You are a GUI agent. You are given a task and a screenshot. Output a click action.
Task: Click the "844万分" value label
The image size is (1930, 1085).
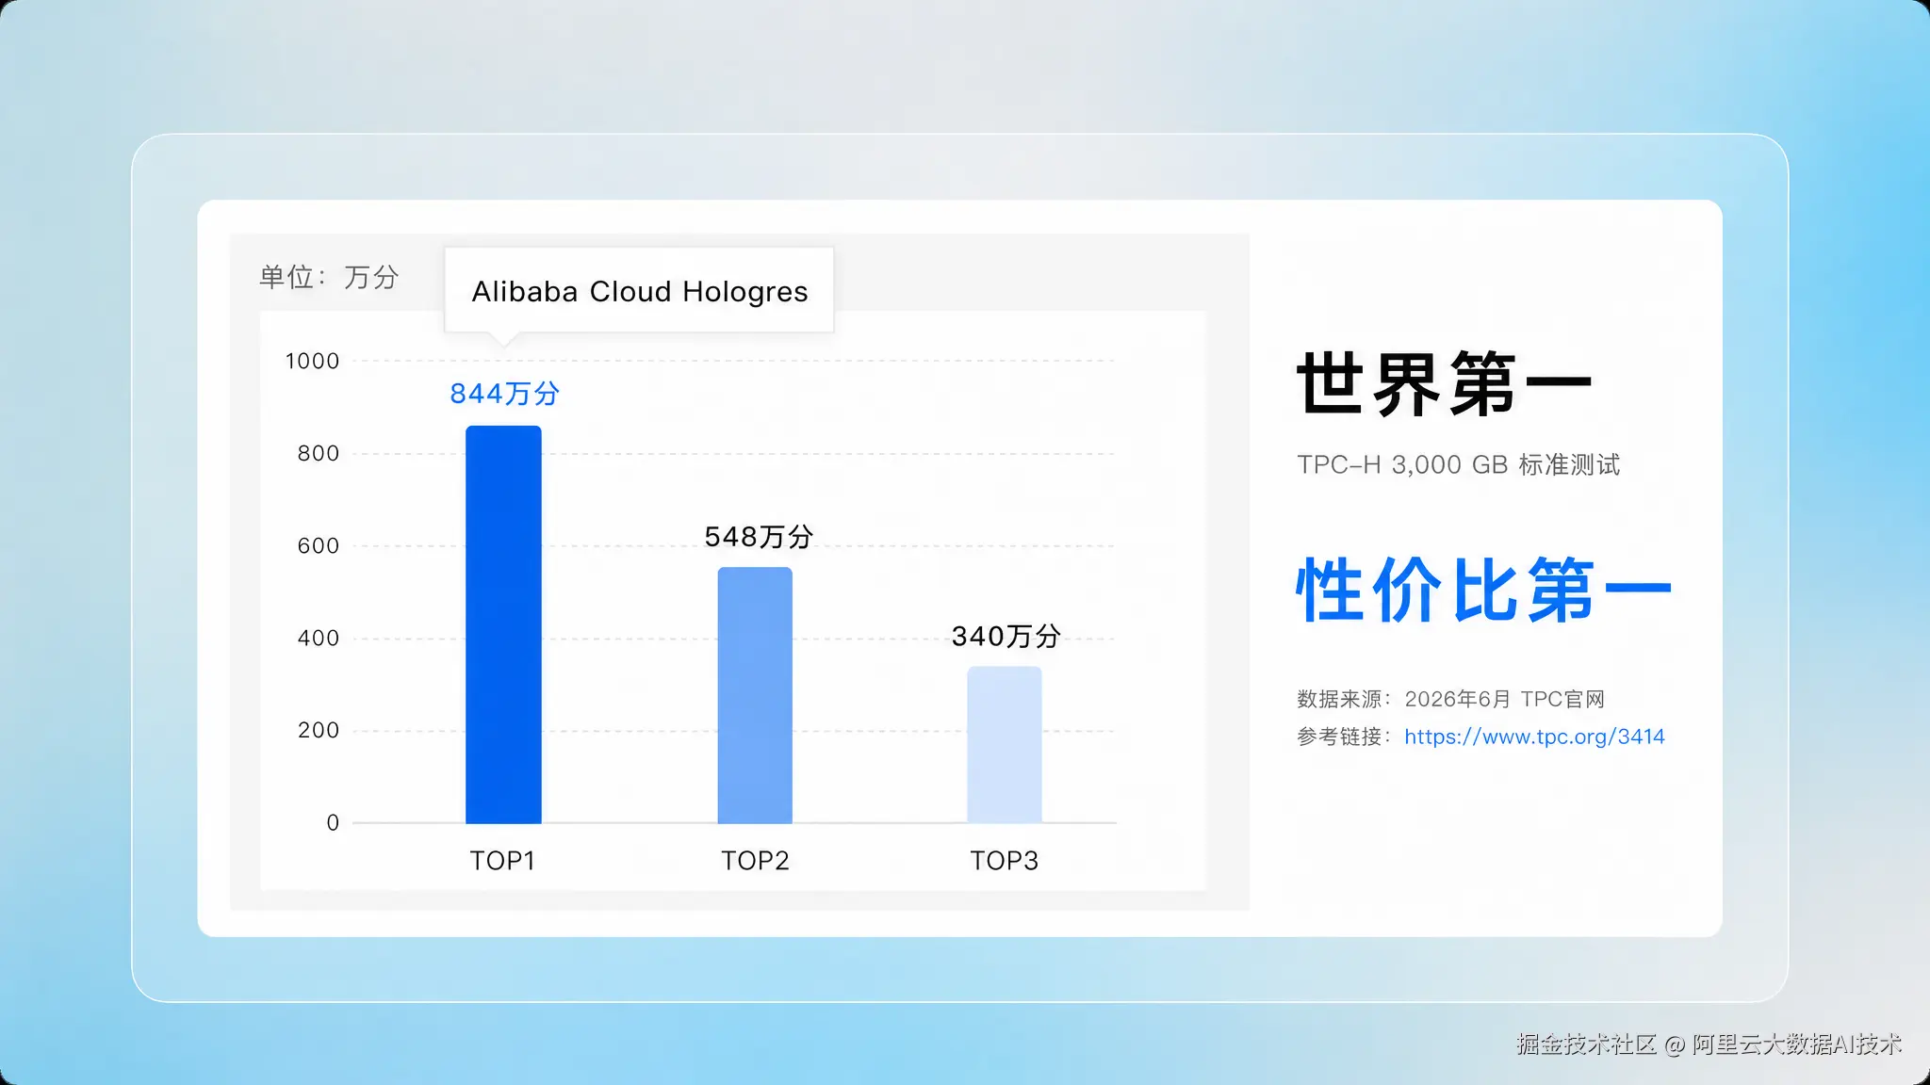(x=504, y=394)
